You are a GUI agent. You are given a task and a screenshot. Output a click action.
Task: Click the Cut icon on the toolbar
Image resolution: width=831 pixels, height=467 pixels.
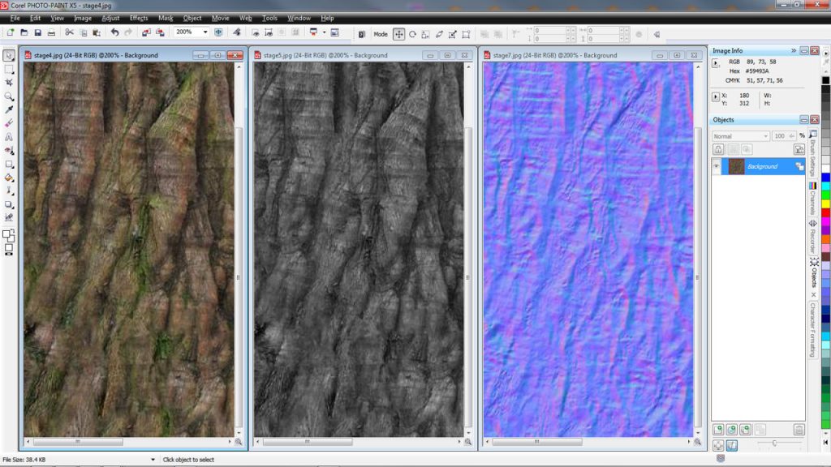tap(70, 33)
